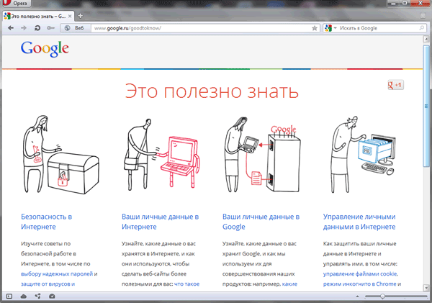432x303 pixels.
Task: Click the address bar URL field
Action: [194, 28]
